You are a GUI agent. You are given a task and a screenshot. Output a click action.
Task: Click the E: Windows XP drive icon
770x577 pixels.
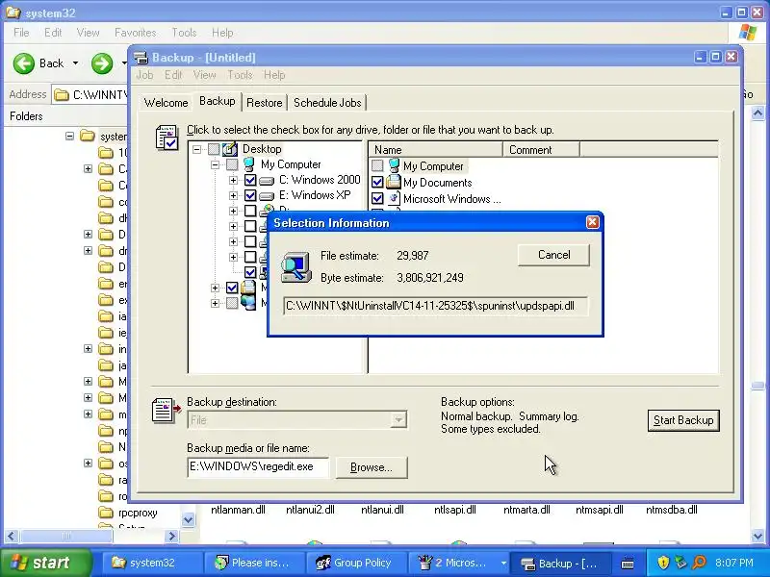tap(267, 196)
